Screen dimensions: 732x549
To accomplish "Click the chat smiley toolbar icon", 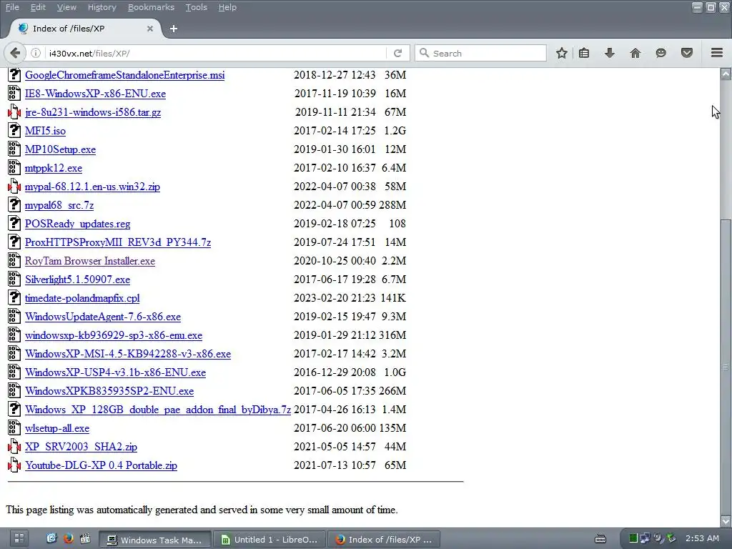I will pyautogui.click(x=661, y=53).
